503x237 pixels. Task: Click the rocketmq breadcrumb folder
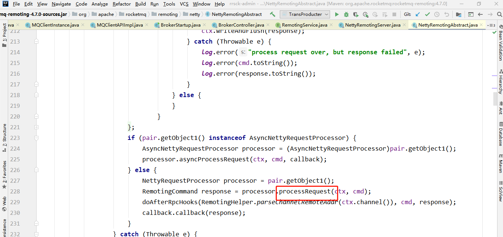pos(133,14)
